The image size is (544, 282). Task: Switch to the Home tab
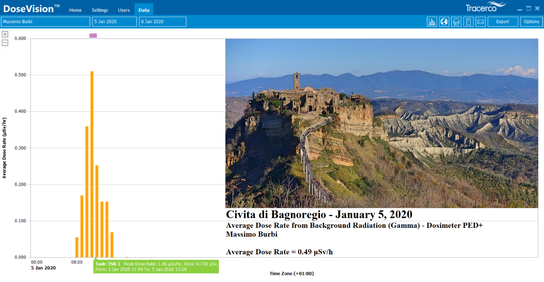tap(75, 10)
